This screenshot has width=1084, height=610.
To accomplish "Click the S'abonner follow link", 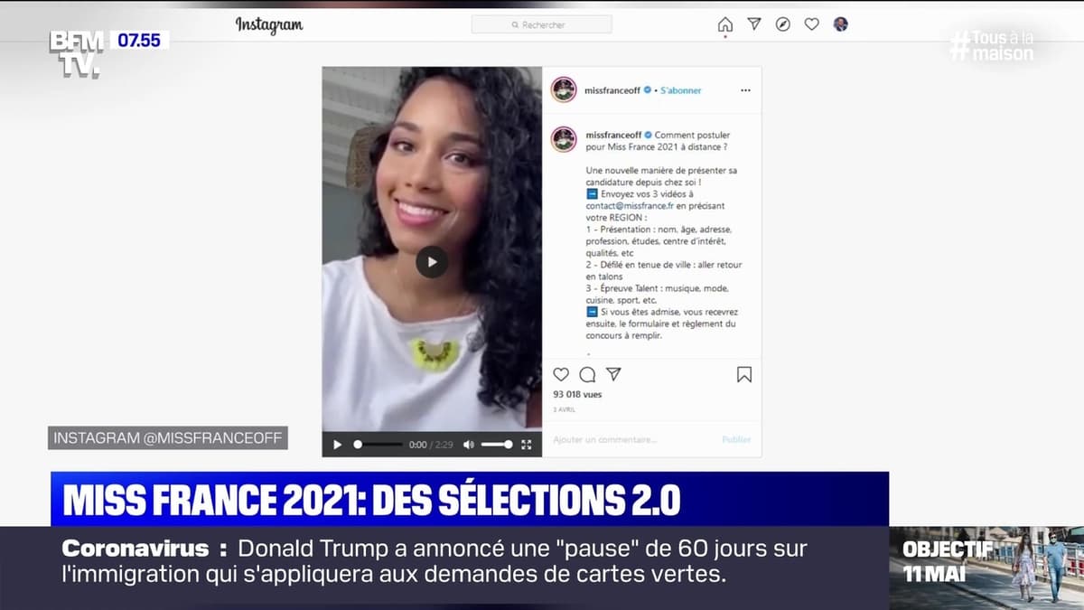I will tap(681, 90).
